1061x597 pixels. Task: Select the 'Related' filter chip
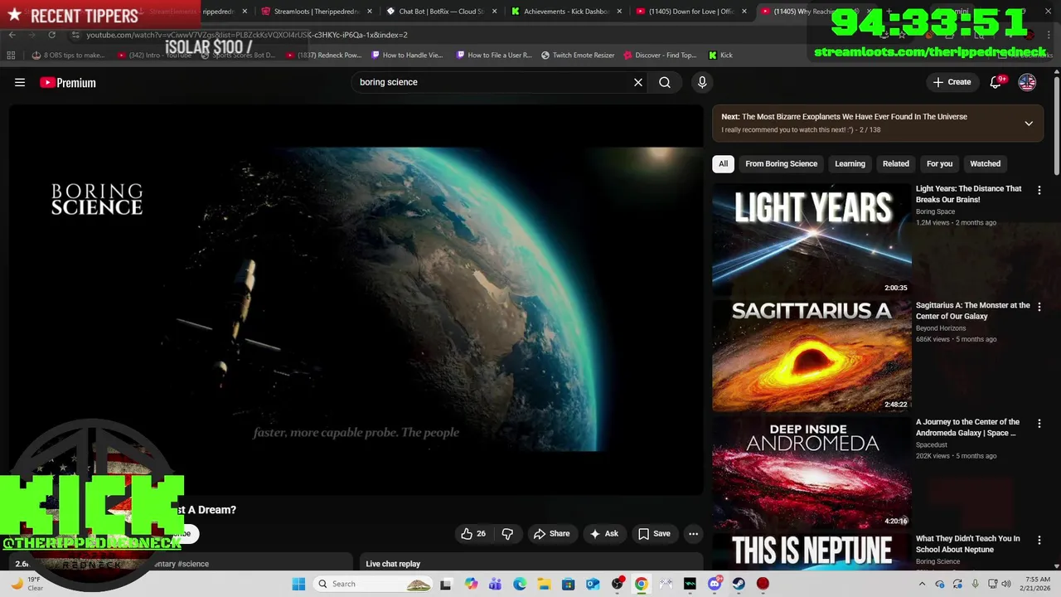click(895, 163)
